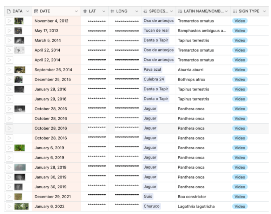Image resolution: width=271 pixels, height=214 pixels.
Task: Select the Culebra 24 species tag
Action: 154,79
